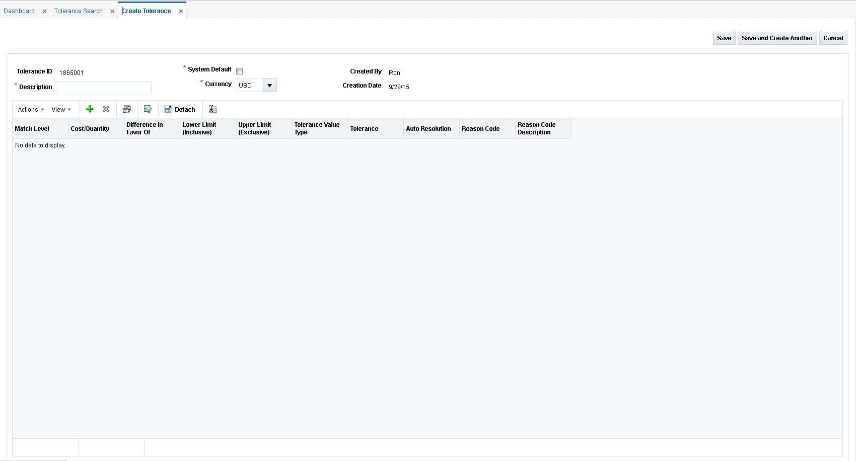The height and width of the screenshot is (461, 856).
Task: Click the Creation Date value 9/29/15
Action: click(x=399, y=87)
